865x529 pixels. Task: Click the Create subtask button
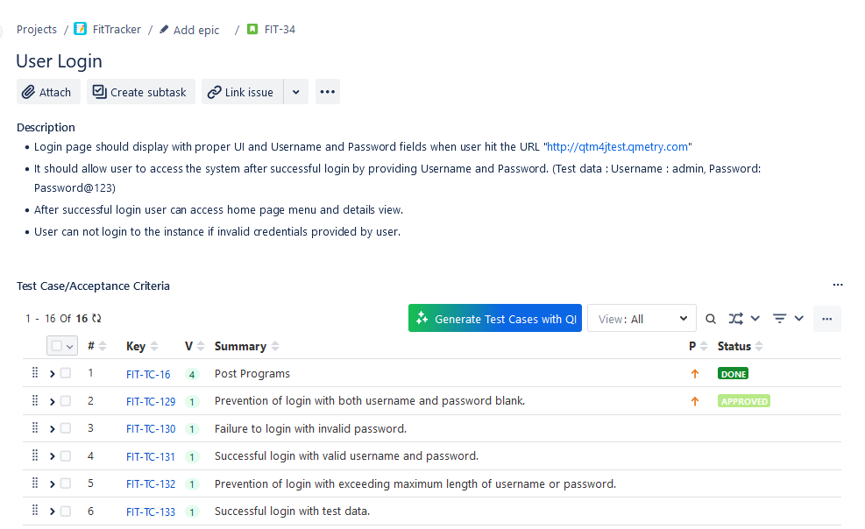pos(140,92)
